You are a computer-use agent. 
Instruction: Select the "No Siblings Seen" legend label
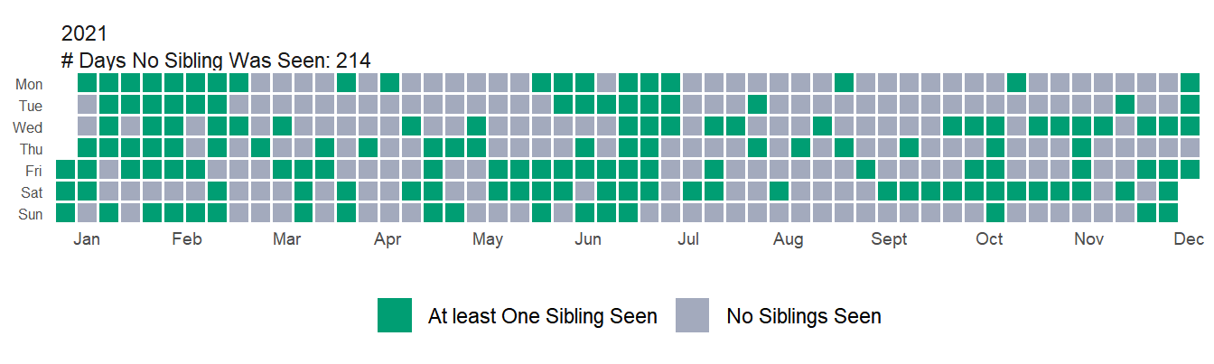pos(803,316)
